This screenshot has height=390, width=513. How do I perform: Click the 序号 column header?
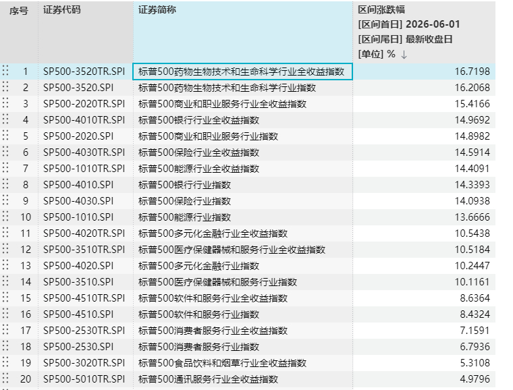coord(19,11)
